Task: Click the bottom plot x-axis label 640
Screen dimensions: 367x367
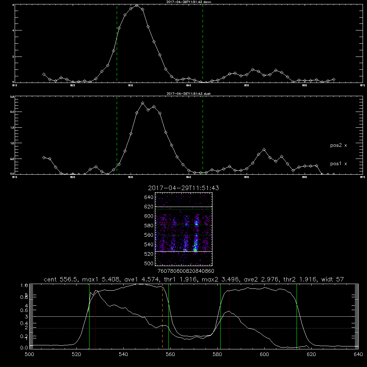Action: [x=358, y=355]
